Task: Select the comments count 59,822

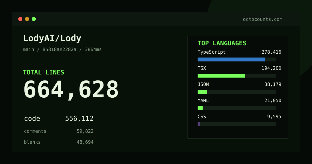Action: point(85,131)
